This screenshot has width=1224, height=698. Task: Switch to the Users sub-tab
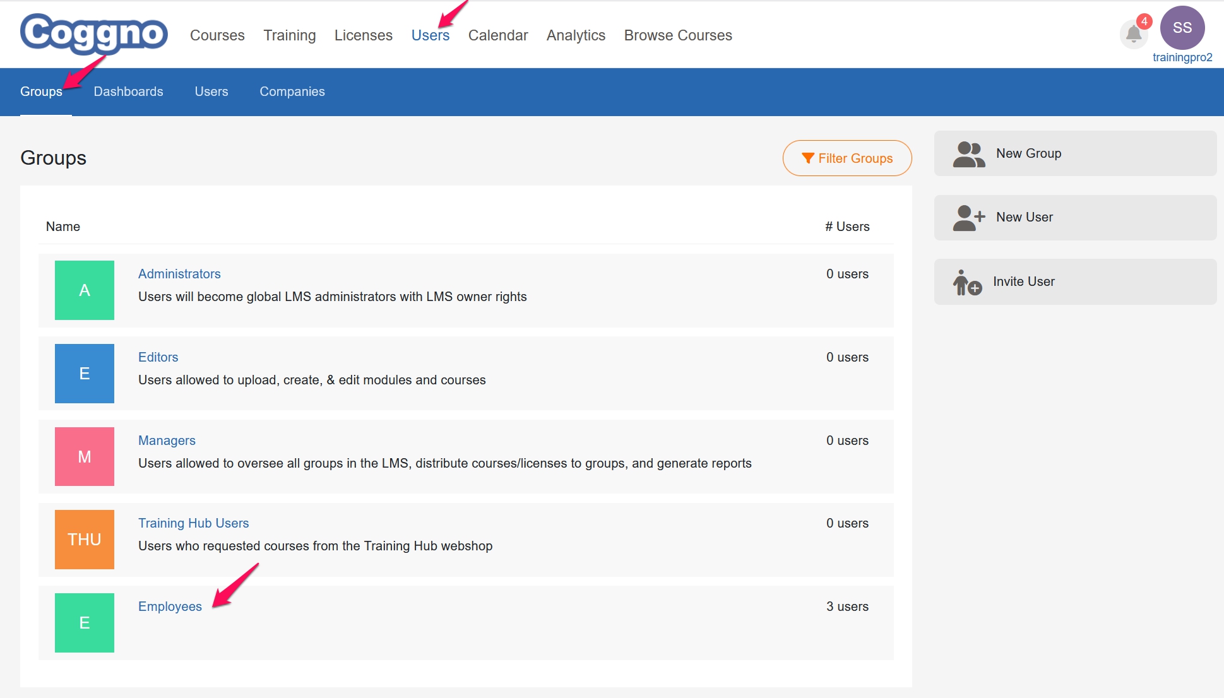211,92
